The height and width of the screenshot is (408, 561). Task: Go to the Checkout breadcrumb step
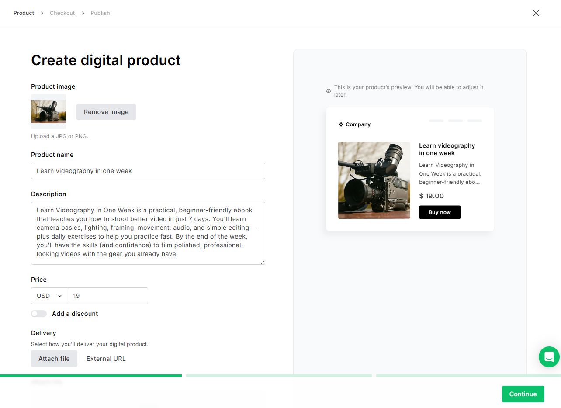pos(62,13)
